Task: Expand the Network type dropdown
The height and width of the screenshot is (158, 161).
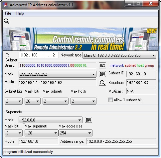Action: (119, 55)
